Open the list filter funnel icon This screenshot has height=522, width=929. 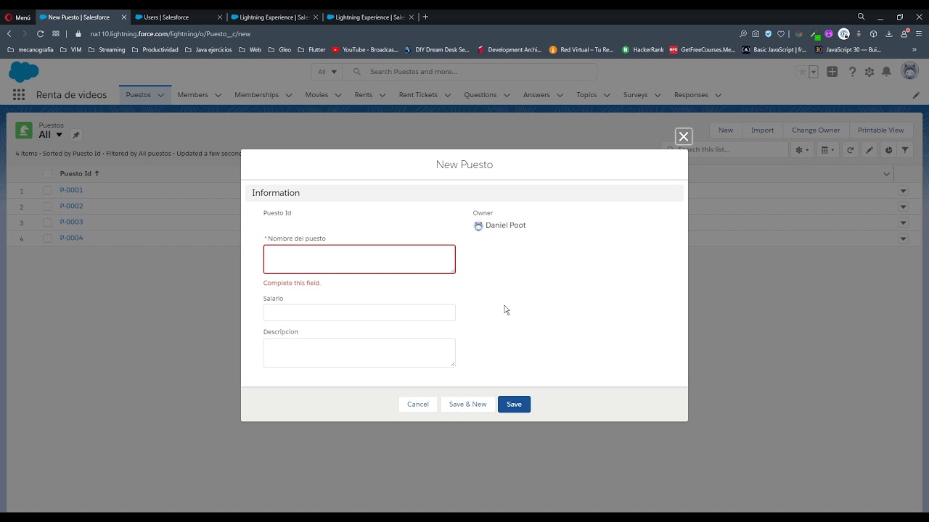tap(905, 150)
